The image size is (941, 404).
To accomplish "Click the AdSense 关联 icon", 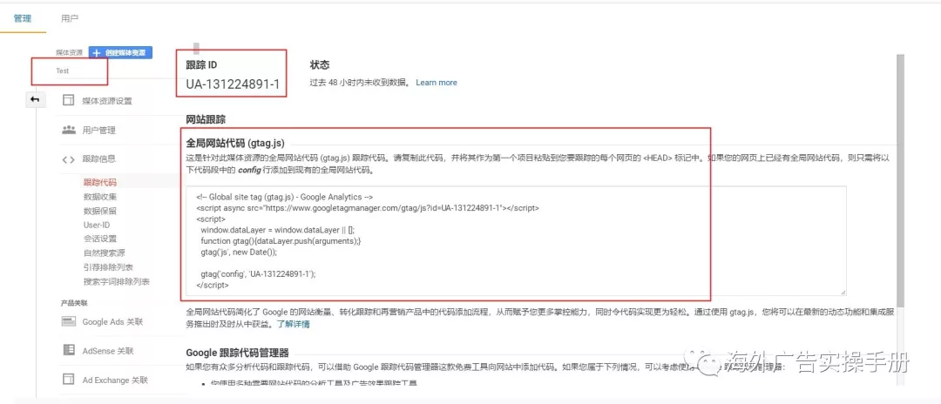I will click(68, 350).
